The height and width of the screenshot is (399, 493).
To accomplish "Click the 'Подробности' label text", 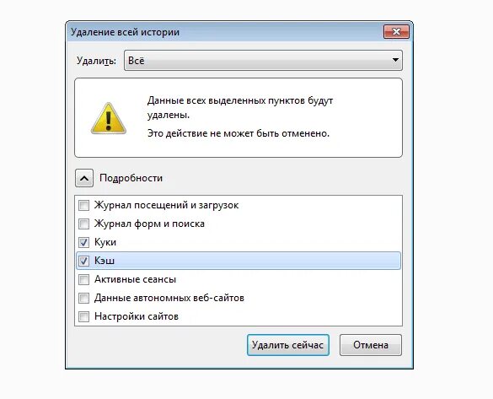I will pos(131,178).
